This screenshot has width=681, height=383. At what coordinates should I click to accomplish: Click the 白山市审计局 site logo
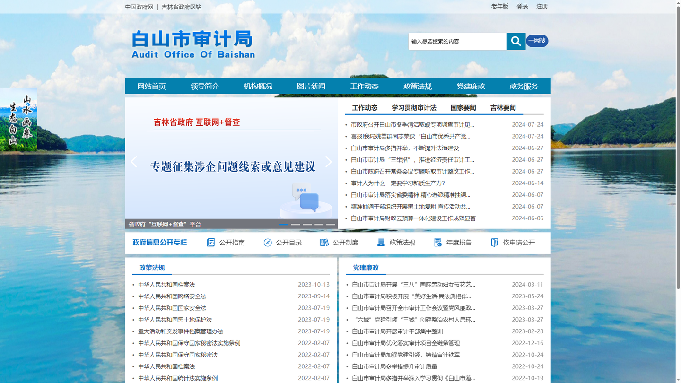click(x=193, y=44)
